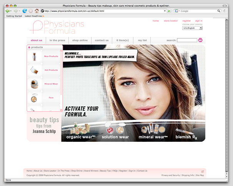Click the 'store locator' top link
This screenshot has width=233, height=186.
pyautogui.click(x=170, y=21)
